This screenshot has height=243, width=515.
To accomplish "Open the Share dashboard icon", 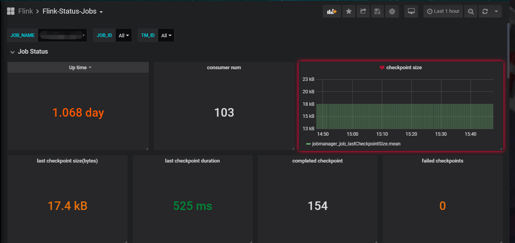I will [363, 11].
